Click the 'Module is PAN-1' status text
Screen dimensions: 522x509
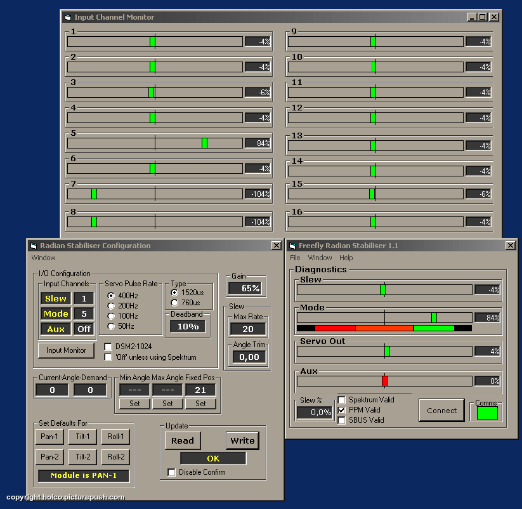[x=84, y=476]
